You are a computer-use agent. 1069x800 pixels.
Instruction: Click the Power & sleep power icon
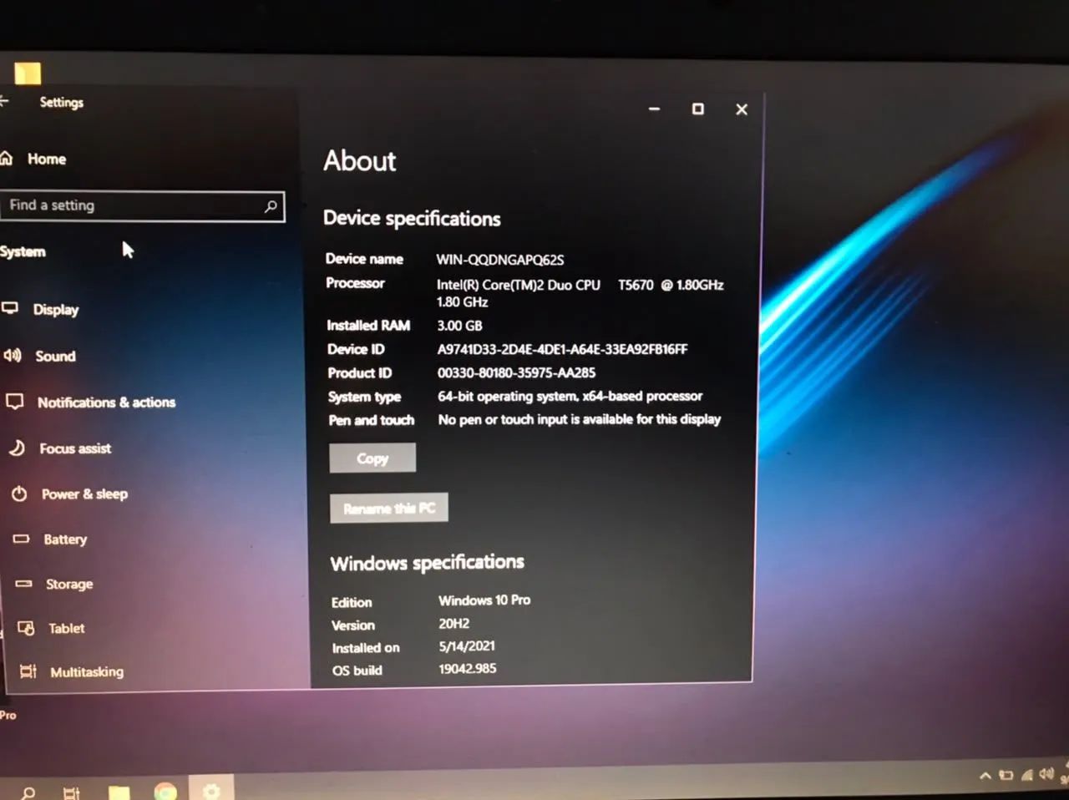pyautogui.click(x=19, y=494)
